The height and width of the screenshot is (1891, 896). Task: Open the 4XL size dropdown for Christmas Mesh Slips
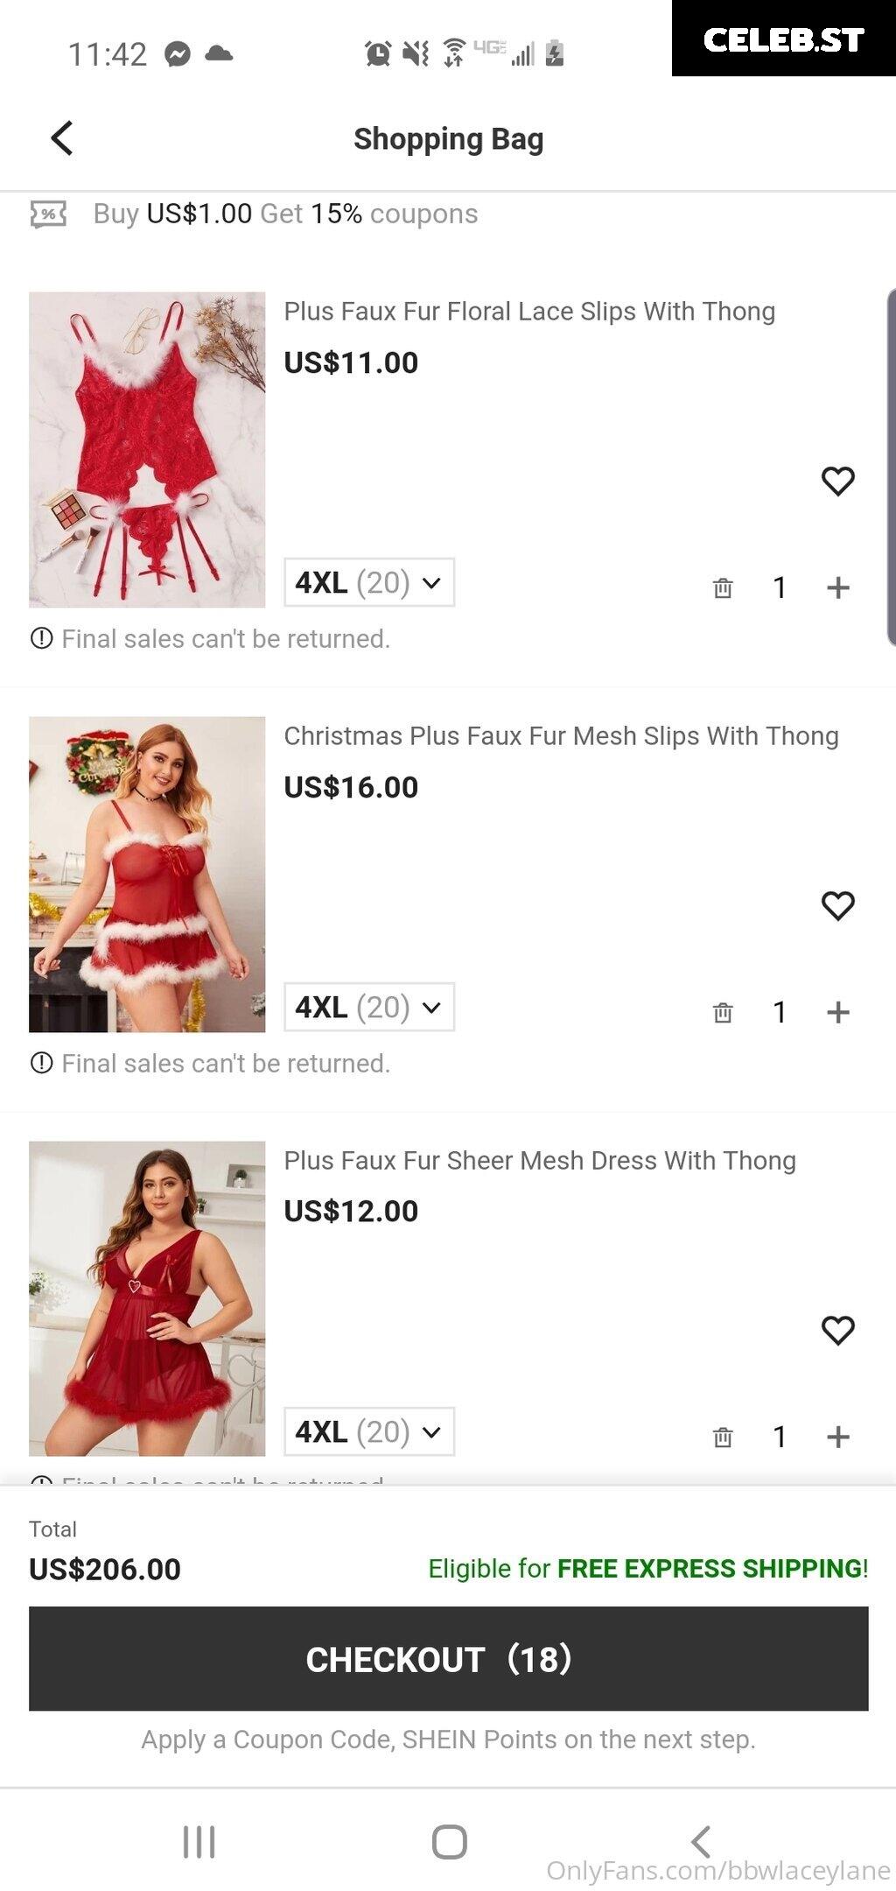tap(369, 1007)
